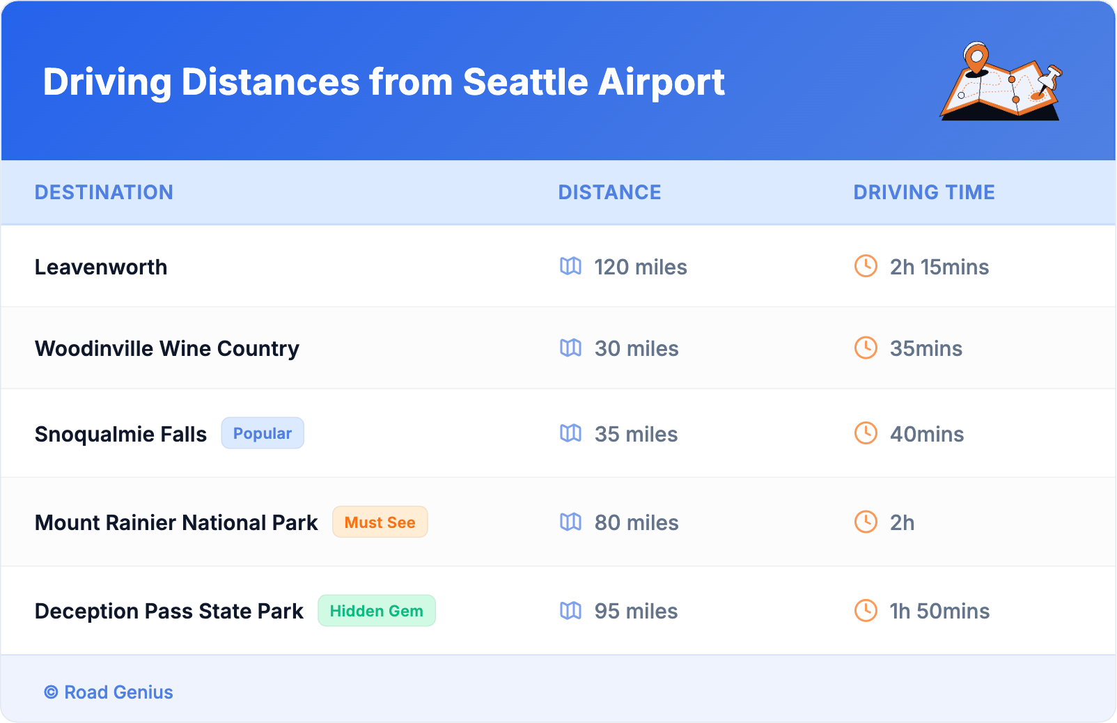Open the Road Genius footer link

click(x=109, y=692)
